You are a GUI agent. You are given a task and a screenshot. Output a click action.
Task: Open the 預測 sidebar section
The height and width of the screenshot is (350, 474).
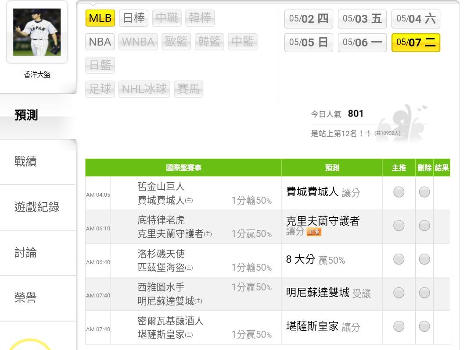coord(38,116)
